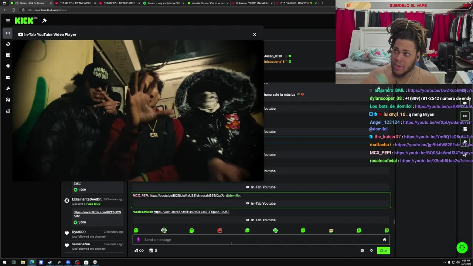The width and height of the screenshot is (473, 266).
Task: Click username EldiamanteDeelDril in activity feed
Action: click(x=87, y=199)
